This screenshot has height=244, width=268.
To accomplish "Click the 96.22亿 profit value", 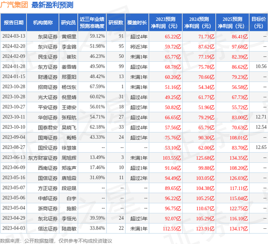I will (x=173, y=198).
